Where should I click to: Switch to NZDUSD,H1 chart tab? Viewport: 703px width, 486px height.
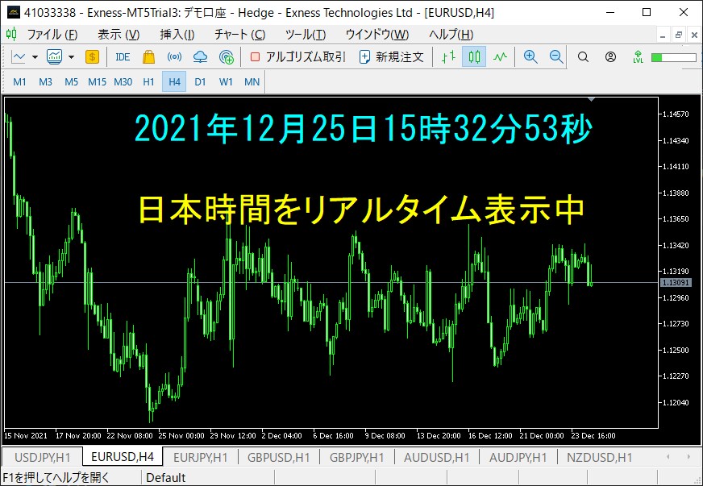click(x=600, y=457)
